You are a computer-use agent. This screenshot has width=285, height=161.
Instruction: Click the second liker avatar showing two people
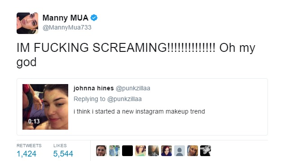pos(114,151)
